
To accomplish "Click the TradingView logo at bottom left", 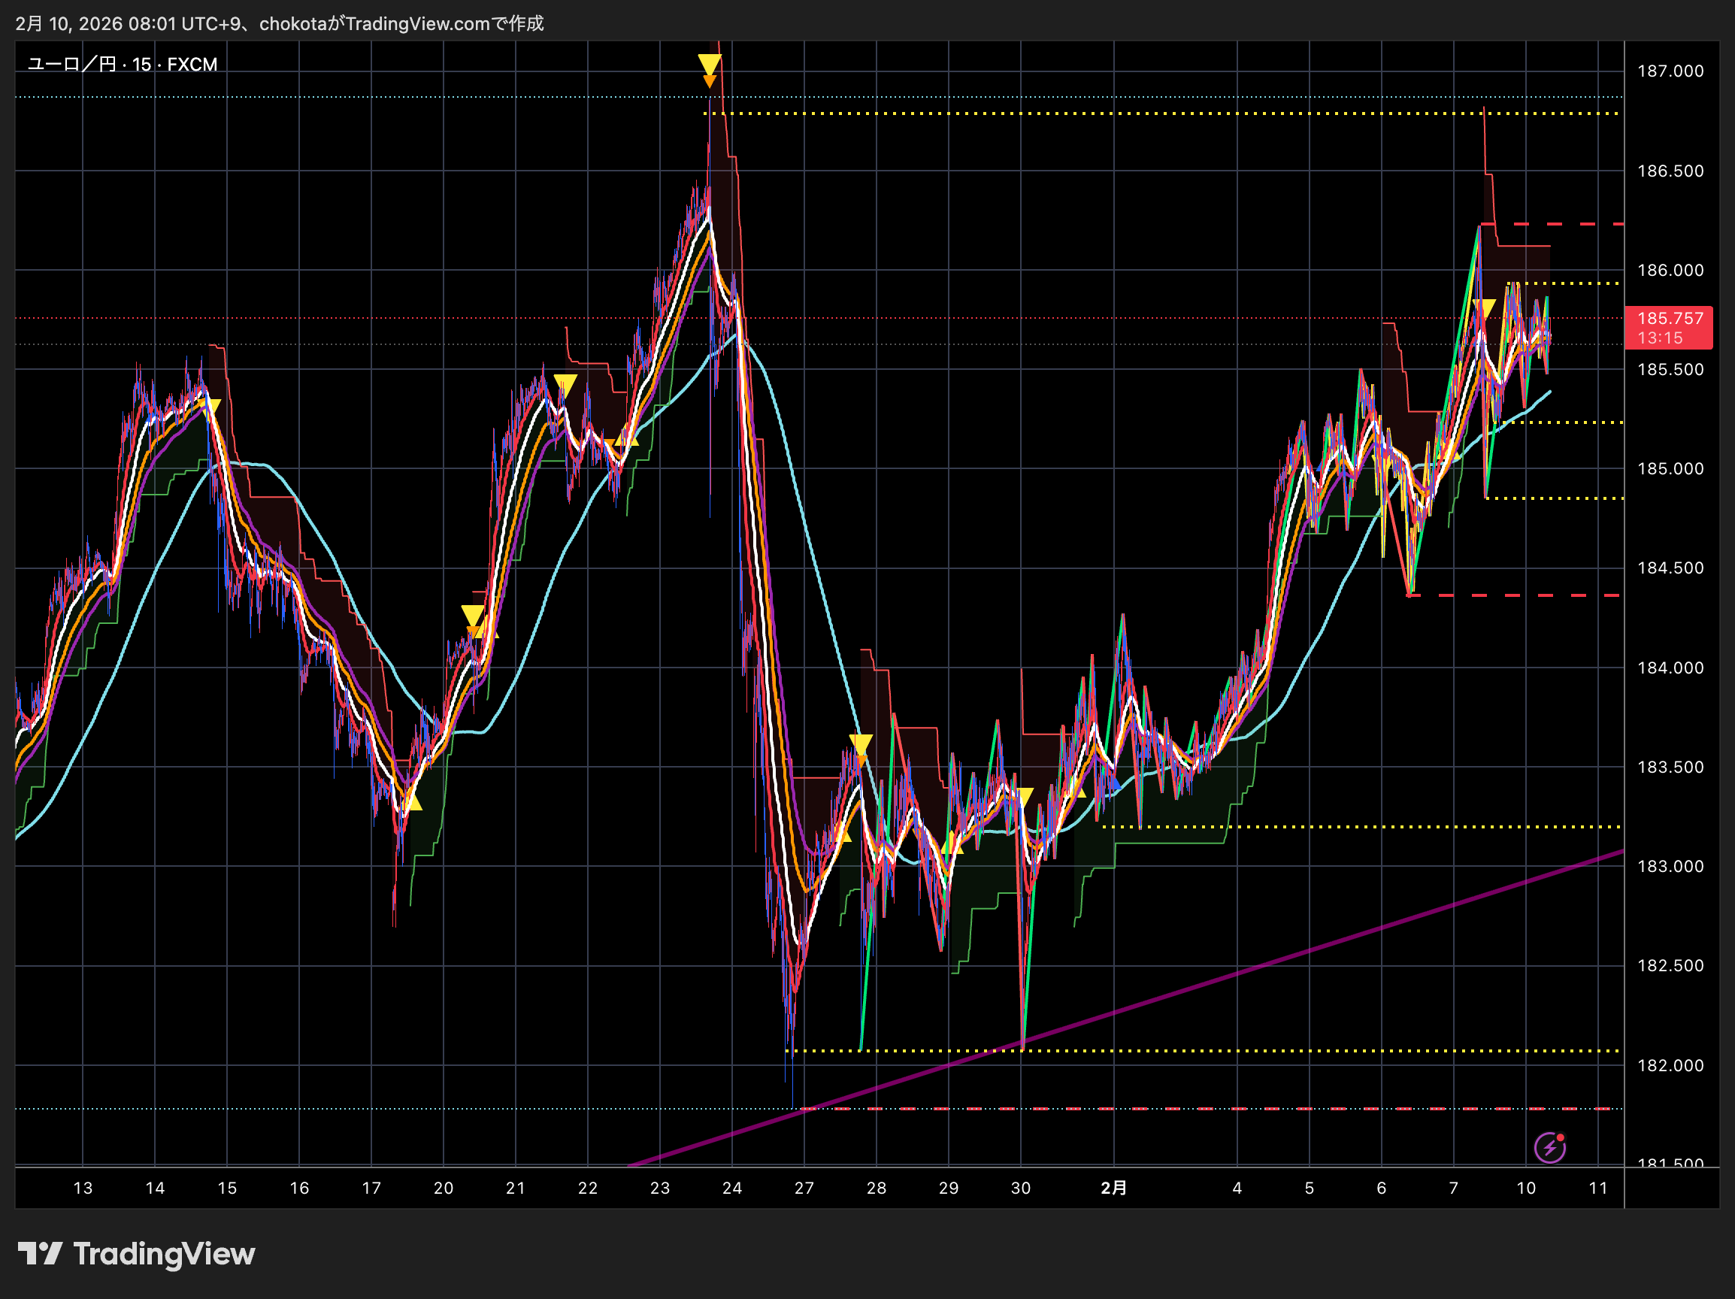I will pyautogui.click(x=137, y=1253).
